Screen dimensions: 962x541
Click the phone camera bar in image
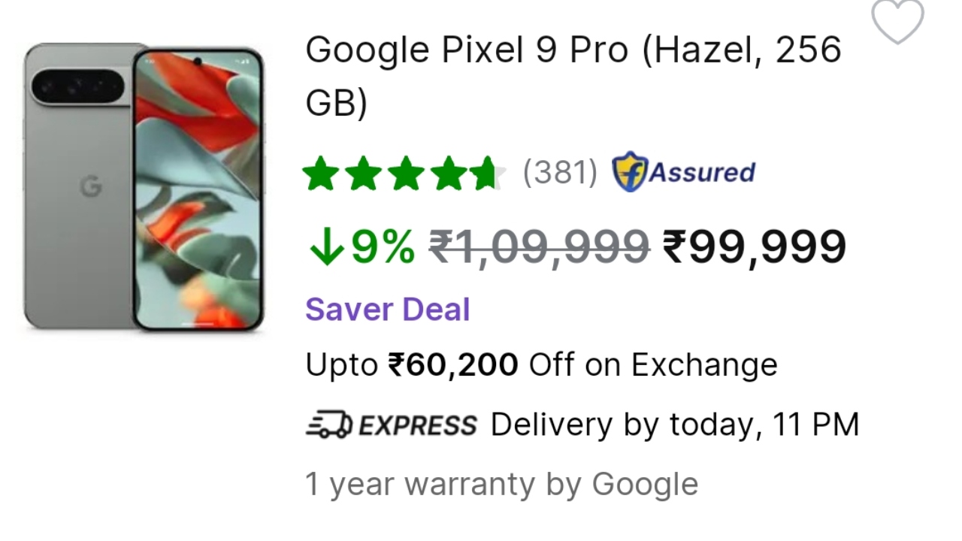[x=78, y=87]
